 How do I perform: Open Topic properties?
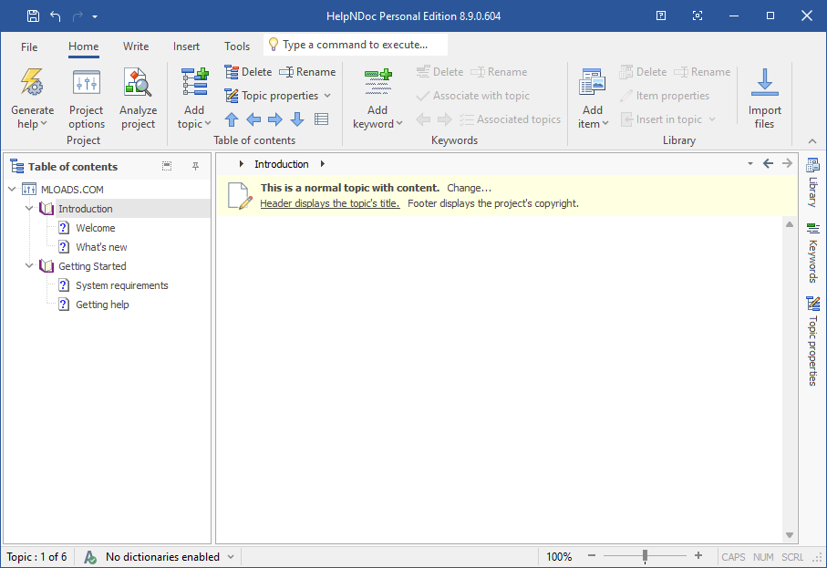pyautogui.click(x=272, y=96)
